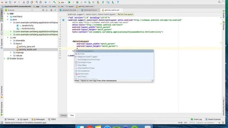Click the Find magnifier icon
228x128 pixels.
[x=37, y=2]
